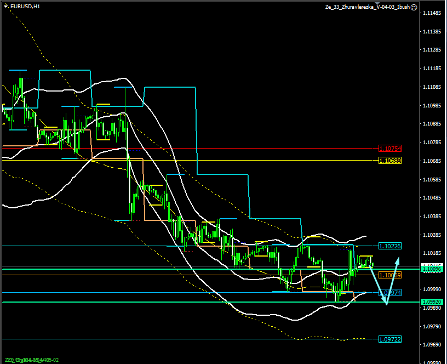The width and height of the screenshot is (447, 364).
Task: Click 1.10185 on the price scale
Action: (432, 253)
